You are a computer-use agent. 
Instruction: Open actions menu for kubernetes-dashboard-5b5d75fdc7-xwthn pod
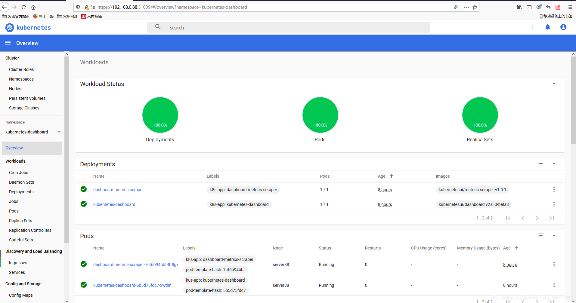coord(554,285)
